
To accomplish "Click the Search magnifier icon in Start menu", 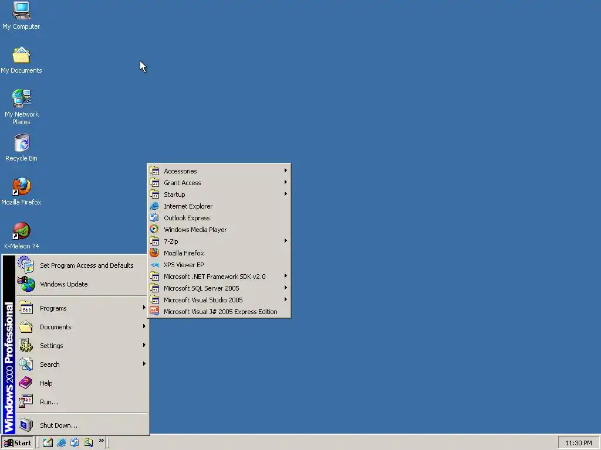I will 26,364.
